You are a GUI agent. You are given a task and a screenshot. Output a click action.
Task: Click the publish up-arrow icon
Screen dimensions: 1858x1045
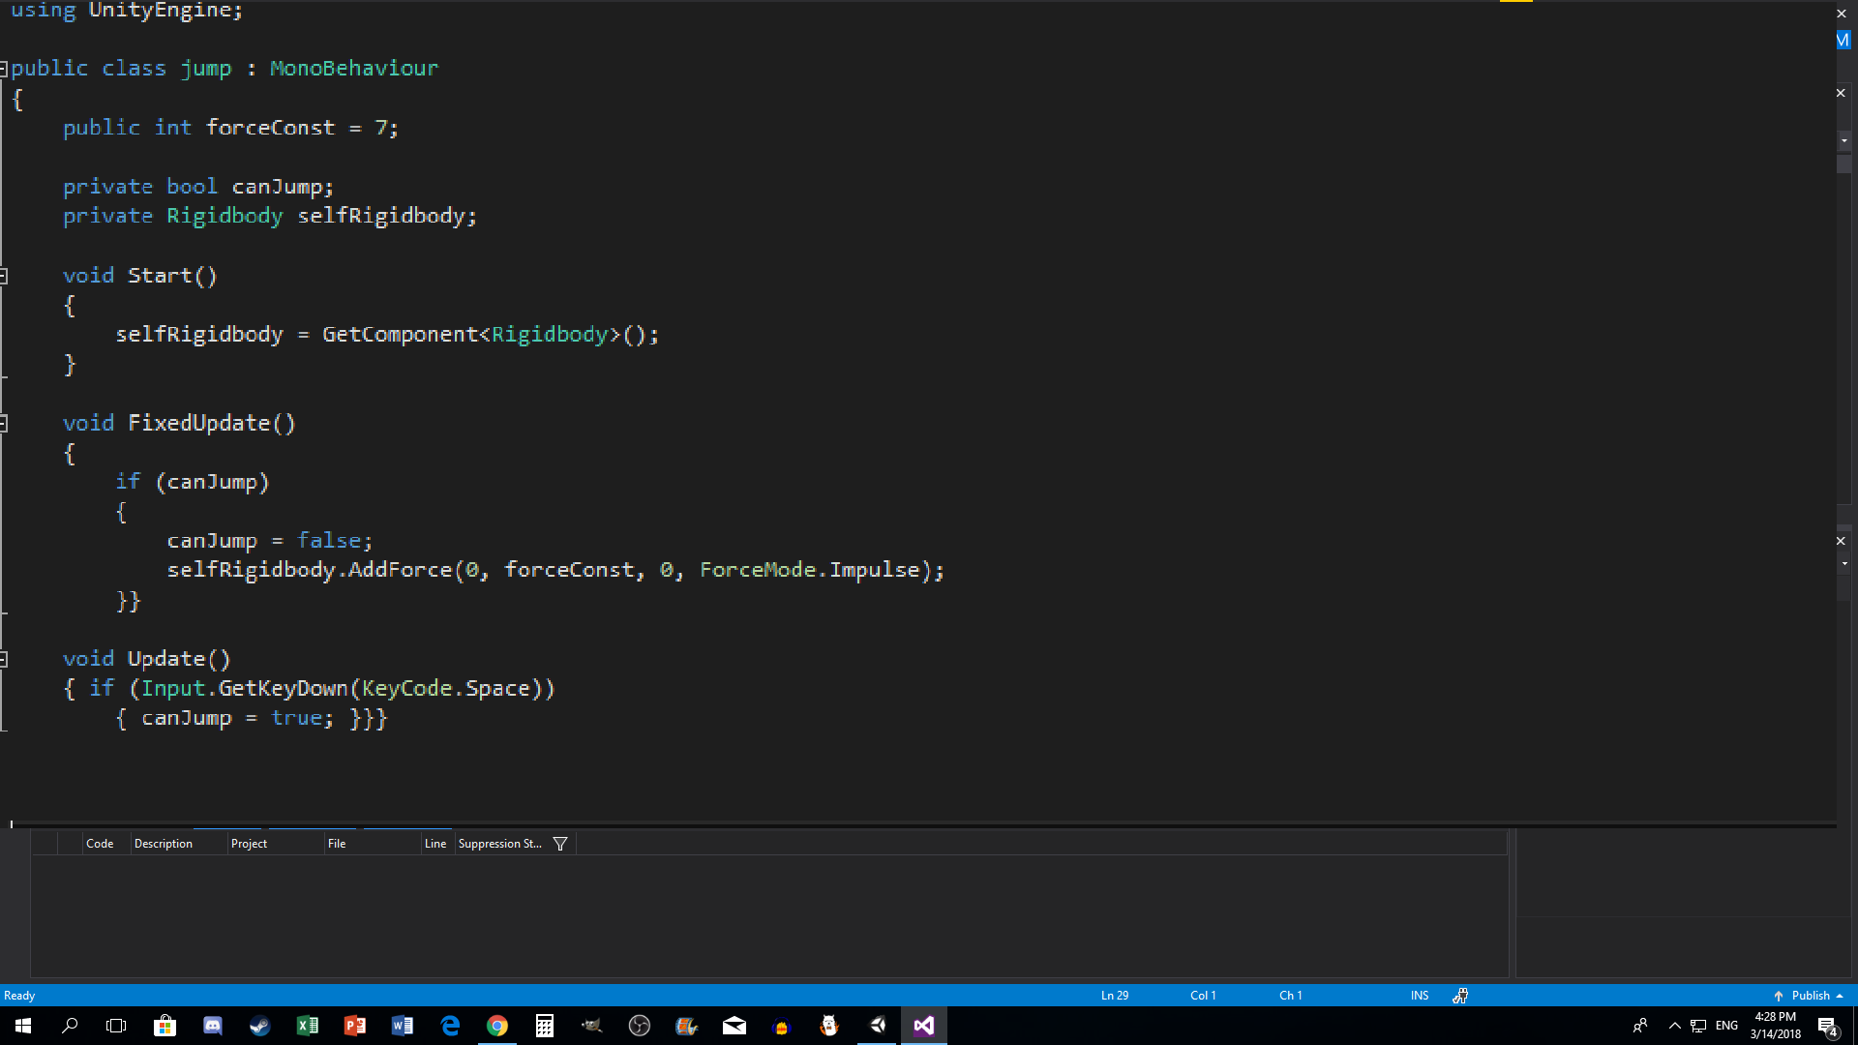pyautogui.click(x=1779, y=996)
